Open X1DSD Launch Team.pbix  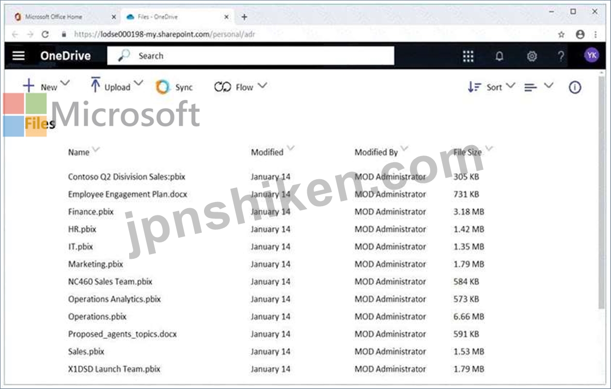pos(114,369)
